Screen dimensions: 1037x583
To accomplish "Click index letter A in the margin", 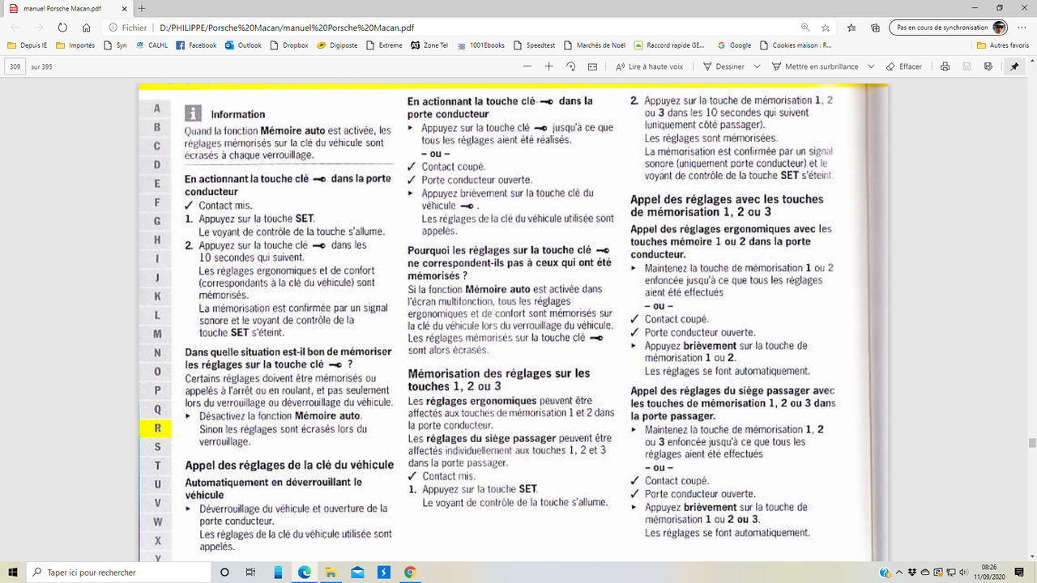I will tap(157, 108).
